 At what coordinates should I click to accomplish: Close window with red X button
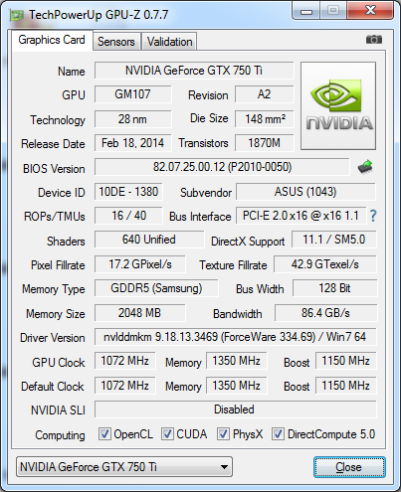[x=370, y=11]
